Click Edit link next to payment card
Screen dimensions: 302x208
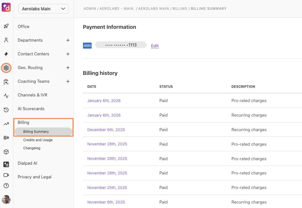[155, 46]
